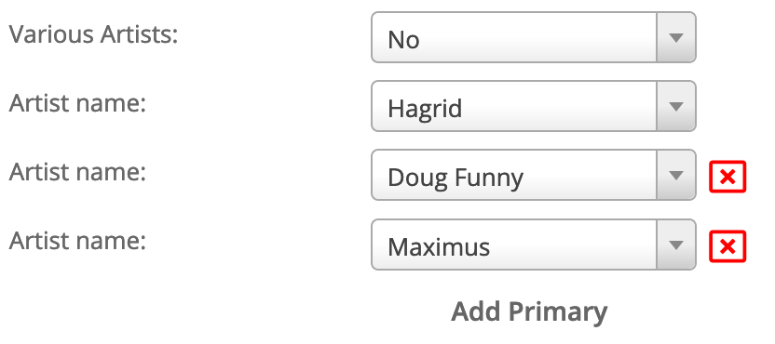Open the Various Artists dropdown arrow

(675, 37)
